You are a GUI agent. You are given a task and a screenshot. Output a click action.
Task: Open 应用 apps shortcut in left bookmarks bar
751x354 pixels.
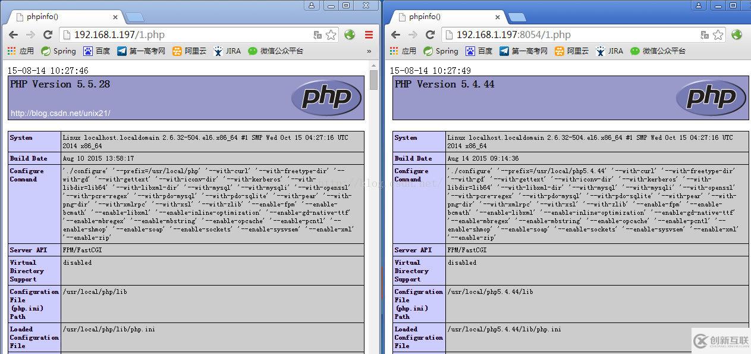pyautogui.click(x=21, y=51)
